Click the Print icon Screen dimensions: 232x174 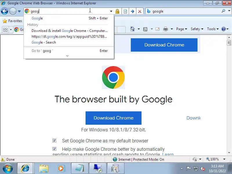(165, 29)
